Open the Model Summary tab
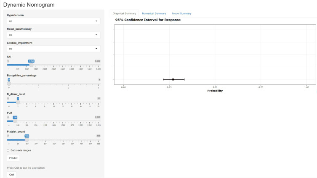This screenshot has width=317, height=178. [181, 13]
